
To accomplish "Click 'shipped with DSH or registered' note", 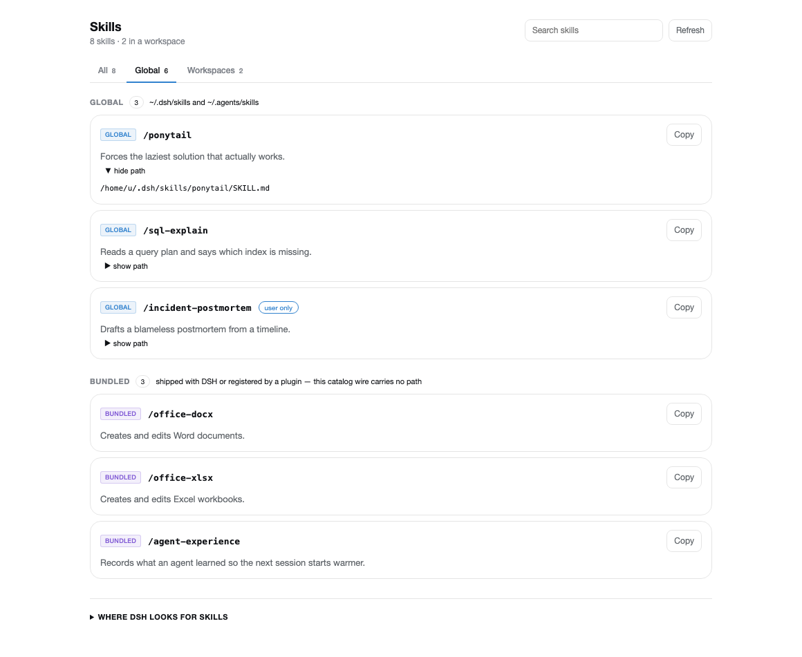I will coord(288,381).
